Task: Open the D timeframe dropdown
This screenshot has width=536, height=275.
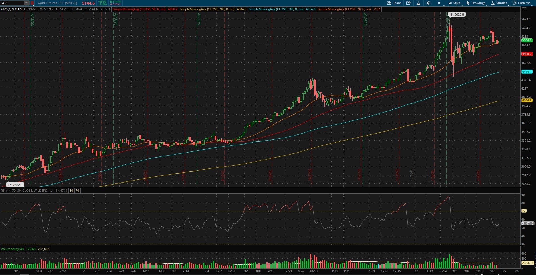Action: [439, 3]
